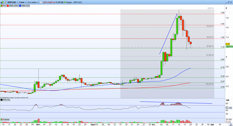Open the '10 k unités' dropdown

pos(33,2)
